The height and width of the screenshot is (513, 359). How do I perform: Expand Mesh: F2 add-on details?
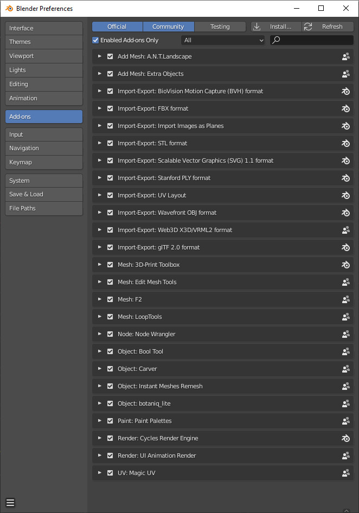pyautogui.click(x=100, y=299)
